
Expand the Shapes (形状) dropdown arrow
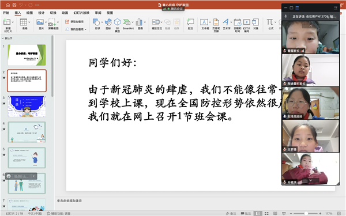102,22
